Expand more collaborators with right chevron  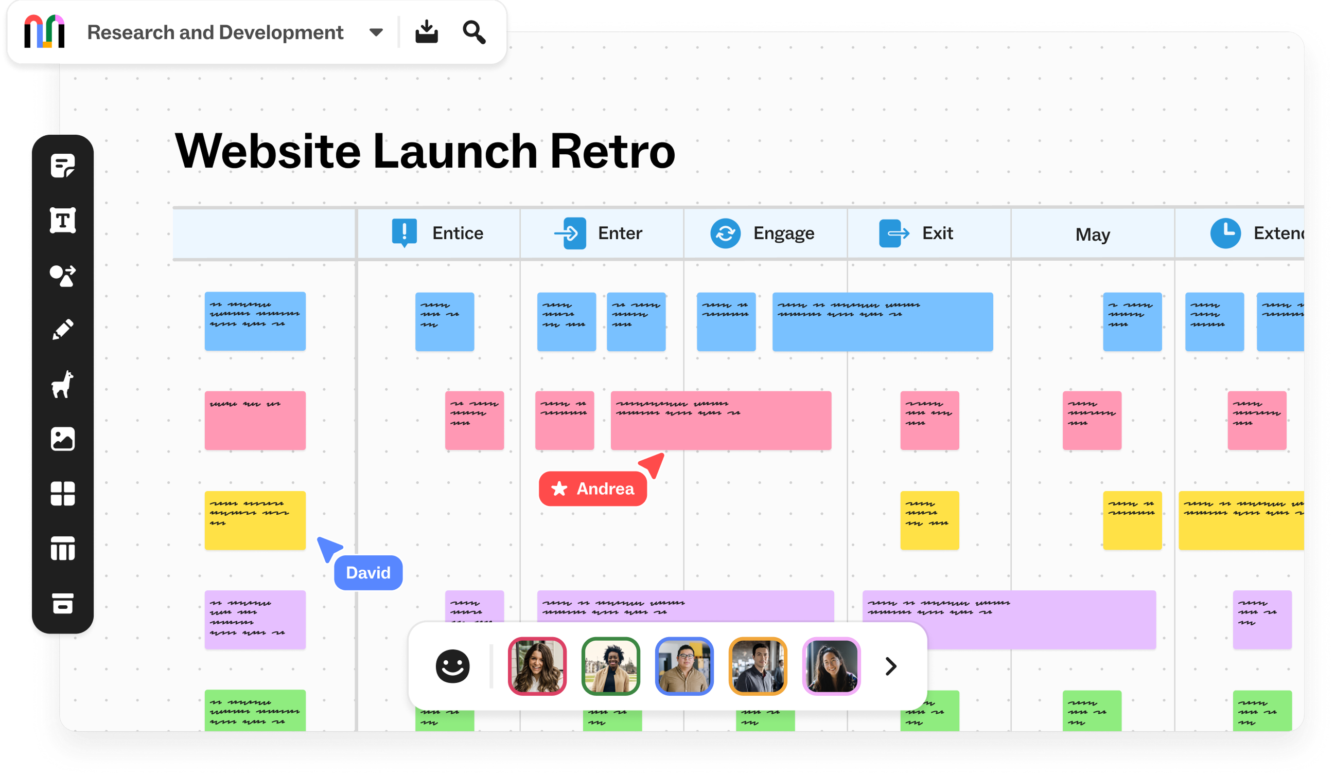[x=891, y=666]
